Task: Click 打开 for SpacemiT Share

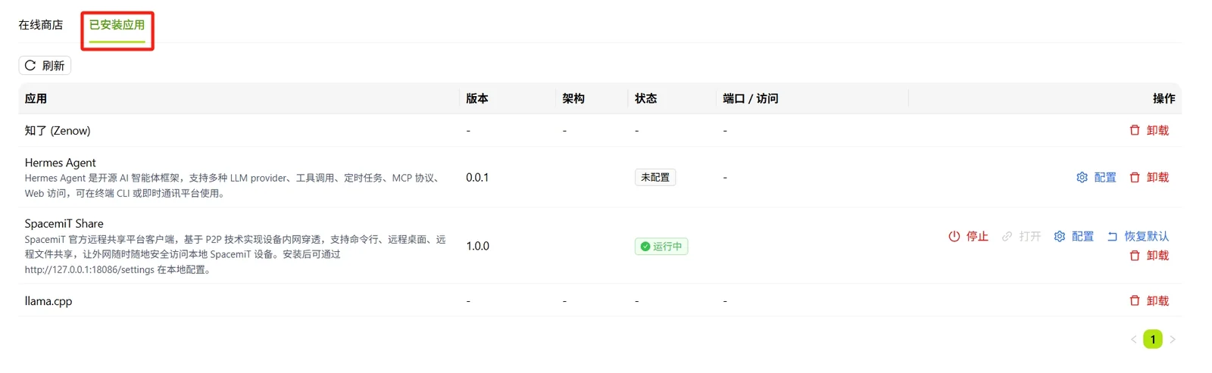Action: 1021,236
